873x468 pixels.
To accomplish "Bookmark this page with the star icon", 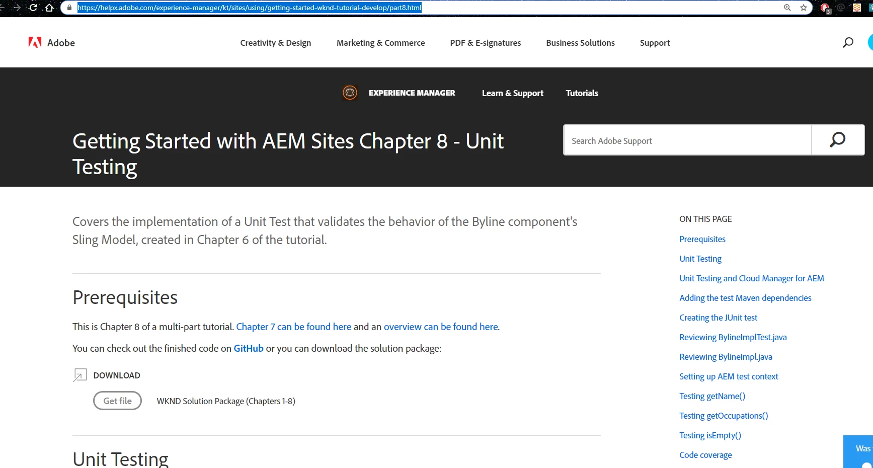I will [804, 8].
